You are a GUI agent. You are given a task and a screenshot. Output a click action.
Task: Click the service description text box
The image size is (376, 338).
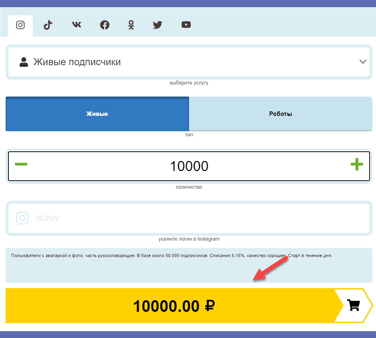(189, 266)
